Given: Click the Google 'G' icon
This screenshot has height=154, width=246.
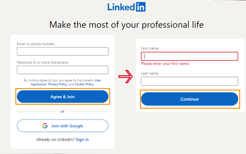Looking at the screenshot, I should coord(45,126).
